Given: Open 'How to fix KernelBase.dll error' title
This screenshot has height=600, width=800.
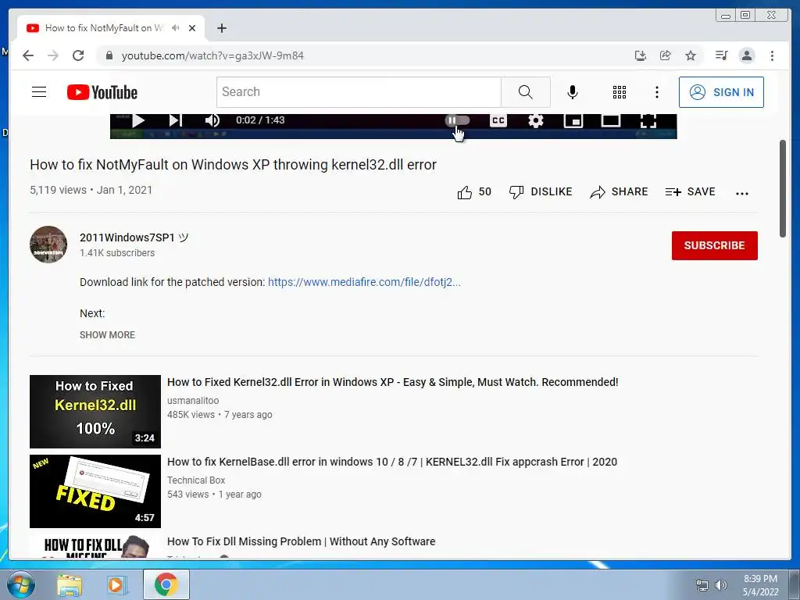Looking at the screenshot, I should tap(392, 462).
